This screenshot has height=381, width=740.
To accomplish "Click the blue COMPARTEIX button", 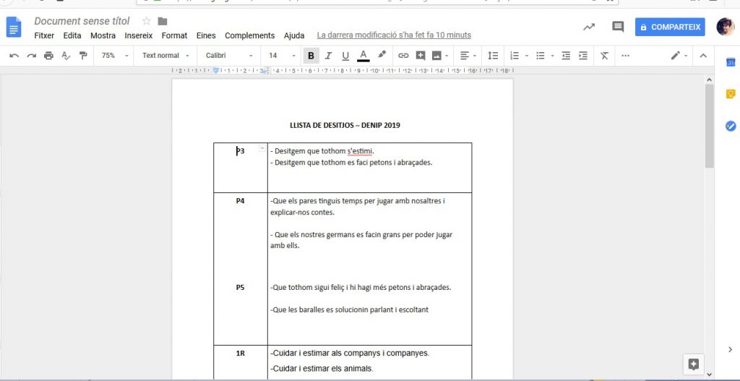I will [x=669, y=27].
